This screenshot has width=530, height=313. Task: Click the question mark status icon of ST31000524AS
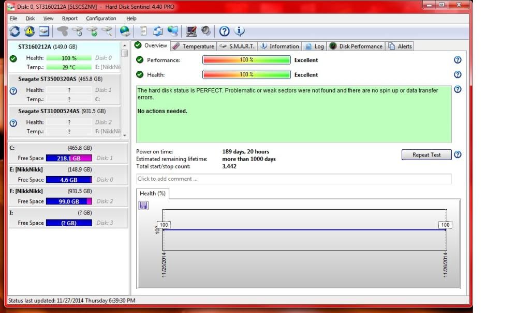tap(13, 123)
